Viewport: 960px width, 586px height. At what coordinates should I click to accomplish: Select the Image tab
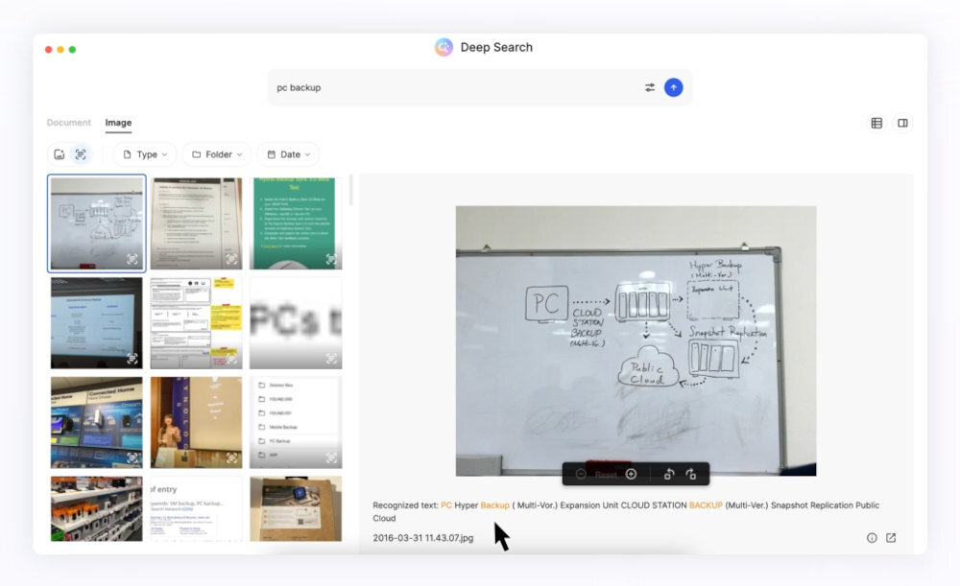tap(118, 123)
